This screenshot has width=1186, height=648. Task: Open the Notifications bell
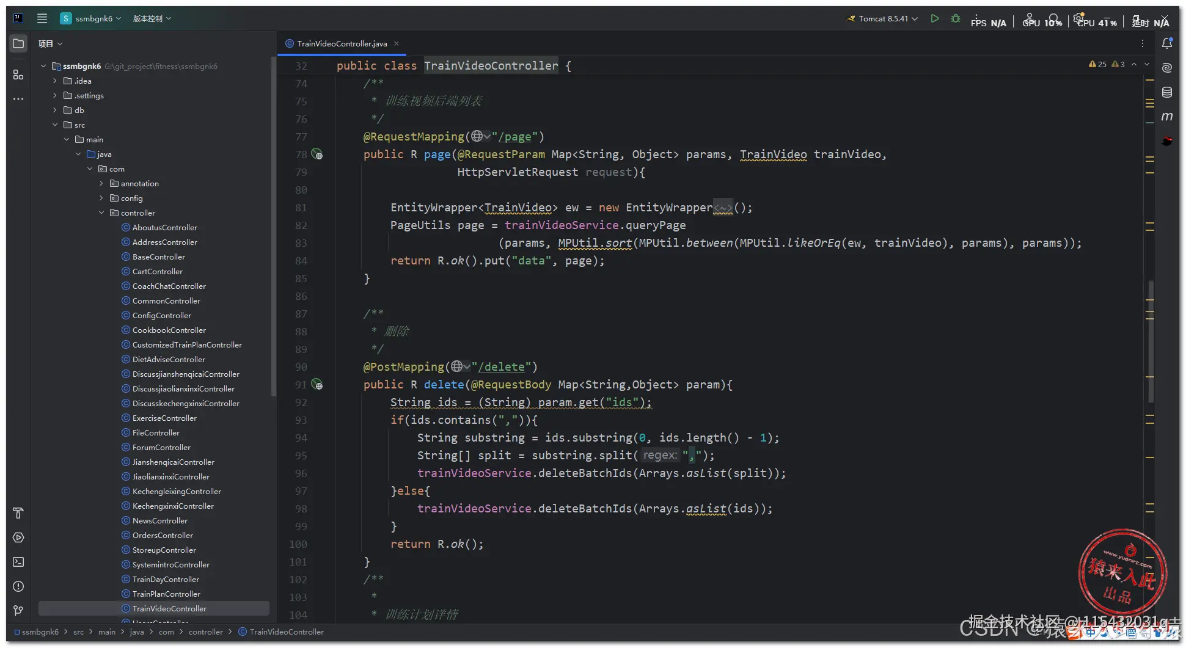1167,43
